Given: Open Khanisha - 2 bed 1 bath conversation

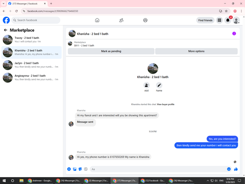Looking at the screenshot, I should click(x=31, y=53).
